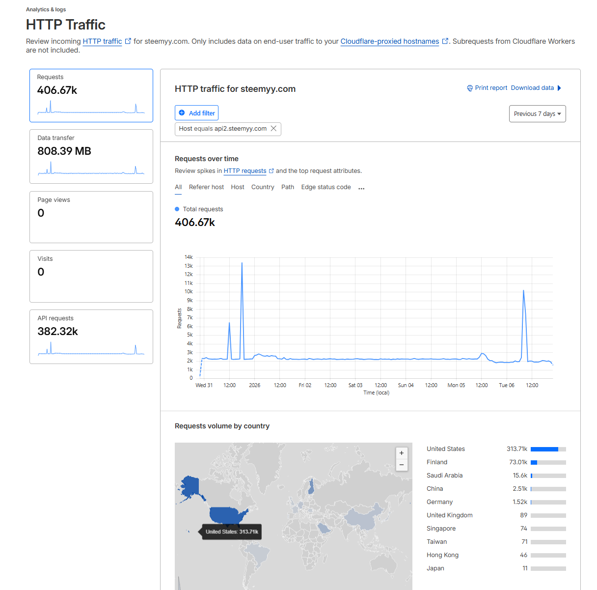Click the Print report link
The image size is (597, 590).
click(491, 88)
